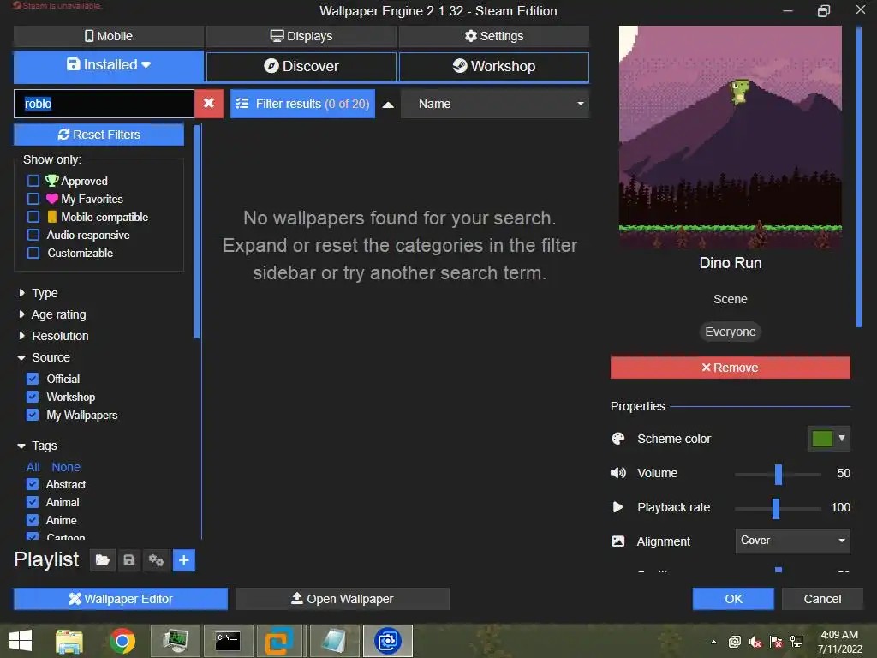Click Reset Filters button

pos(99,135)
